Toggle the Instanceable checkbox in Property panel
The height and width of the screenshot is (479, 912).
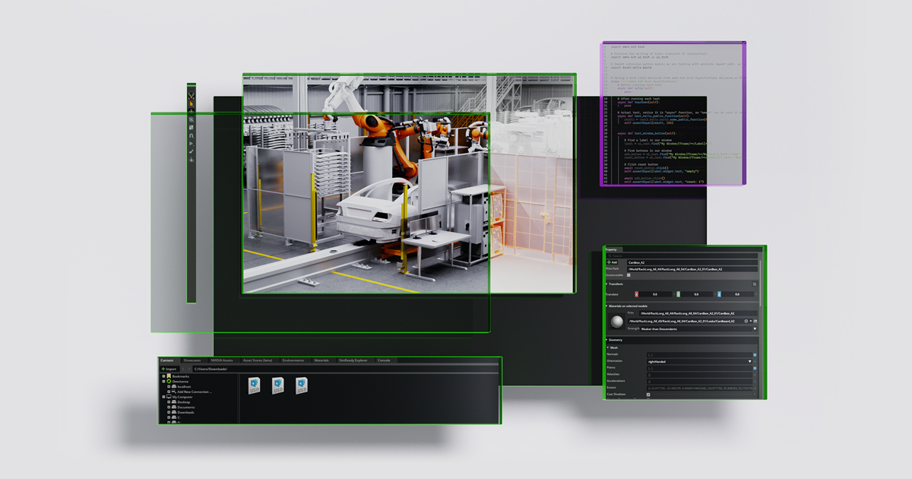pyautogui.click(x=628, y=276)
